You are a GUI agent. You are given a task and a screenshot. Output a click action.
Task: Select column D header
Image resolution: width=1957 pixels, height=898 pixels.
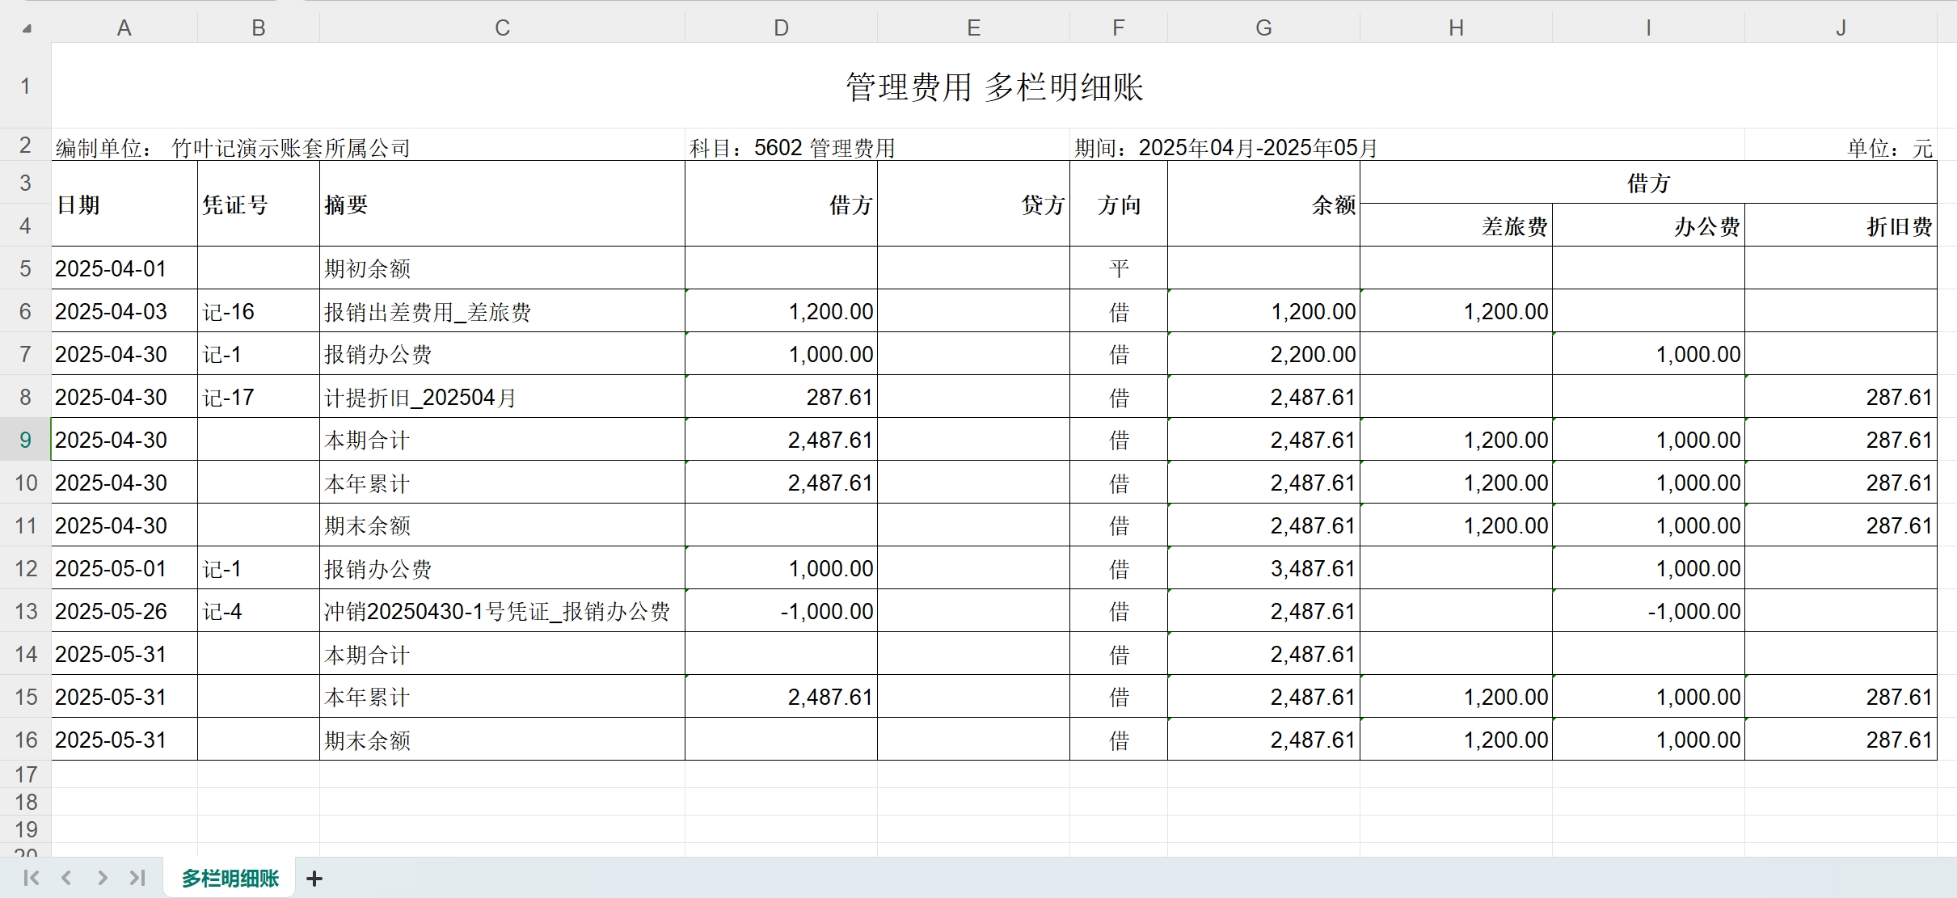click(780, 28)
